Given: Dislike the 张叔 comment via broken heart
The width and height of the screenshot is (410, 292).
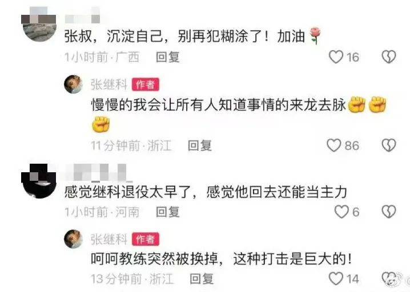Looking at the screenshot, I should click(x=389, y=56).
